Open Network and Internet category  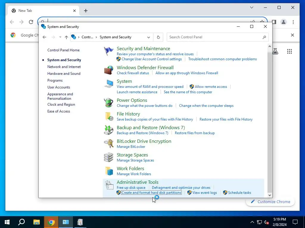[x=64, y=67]
